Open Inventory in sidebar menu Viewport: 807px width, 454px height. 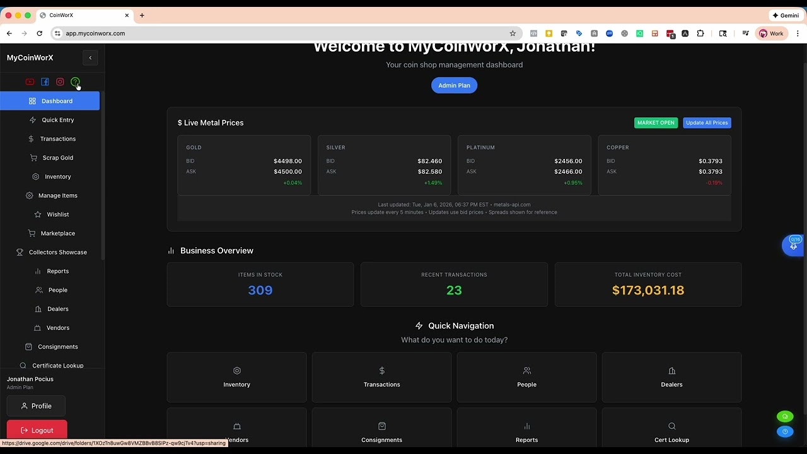click(x=50, y=177)
